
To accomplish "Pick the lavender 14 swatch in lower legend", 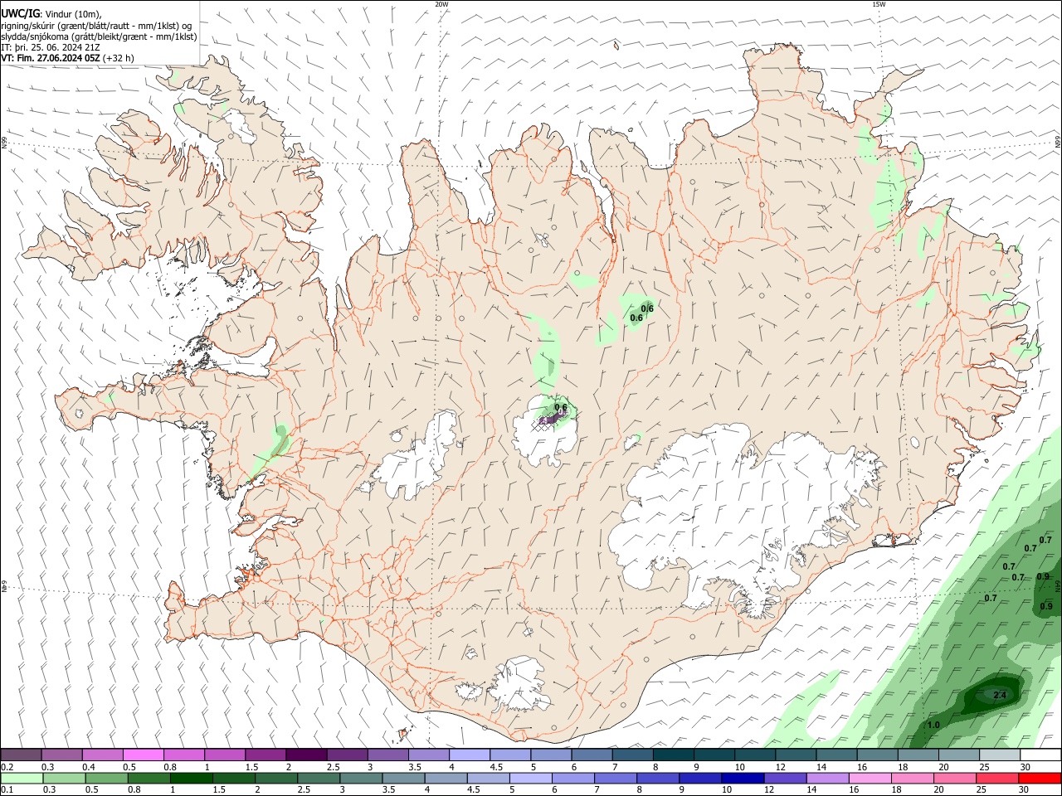I will coord(828,778).
